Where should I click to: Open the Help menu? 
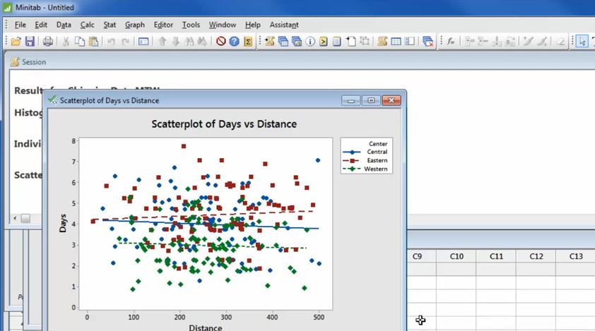(252, 25)
